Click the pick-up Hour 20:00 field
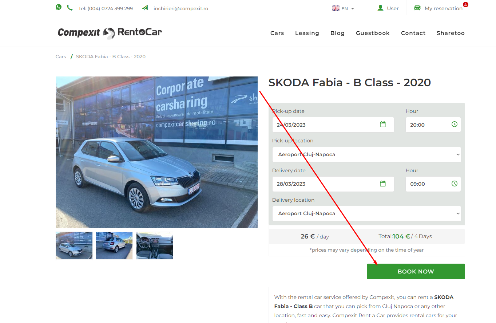The width and height of the screenshot is (496, 323). coord(433,125)
